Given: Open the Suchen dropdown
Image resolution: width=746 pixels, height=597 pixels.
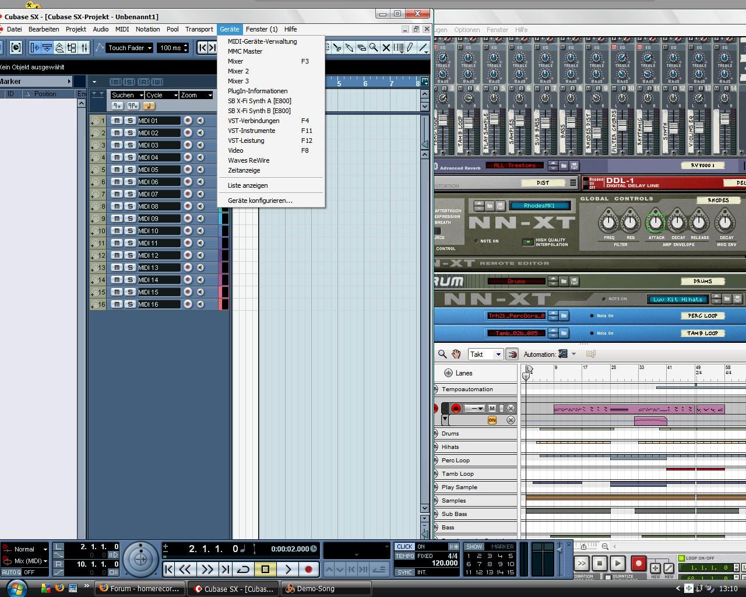Looking at the screenshot, I should 127,95.
